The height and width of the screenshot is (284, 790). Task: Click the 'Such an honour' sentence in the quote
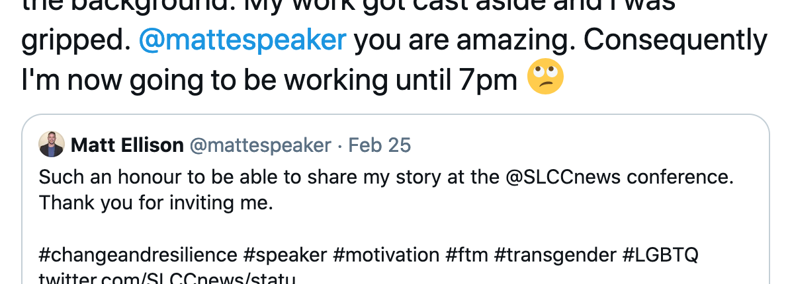[x=386, y=177]
